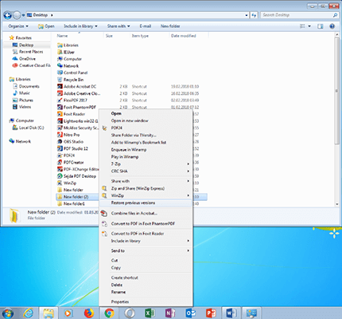Image resolution: width=342 pixels, height=319 pixels.
Task: Choose Properties in the context menu
Action: (x=146, y=302)
